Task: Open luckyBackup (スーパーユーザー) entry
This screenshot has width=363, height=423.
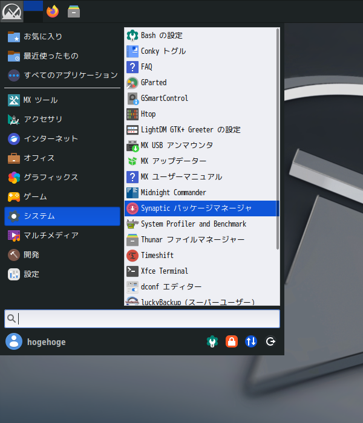Action: [200, 301]
